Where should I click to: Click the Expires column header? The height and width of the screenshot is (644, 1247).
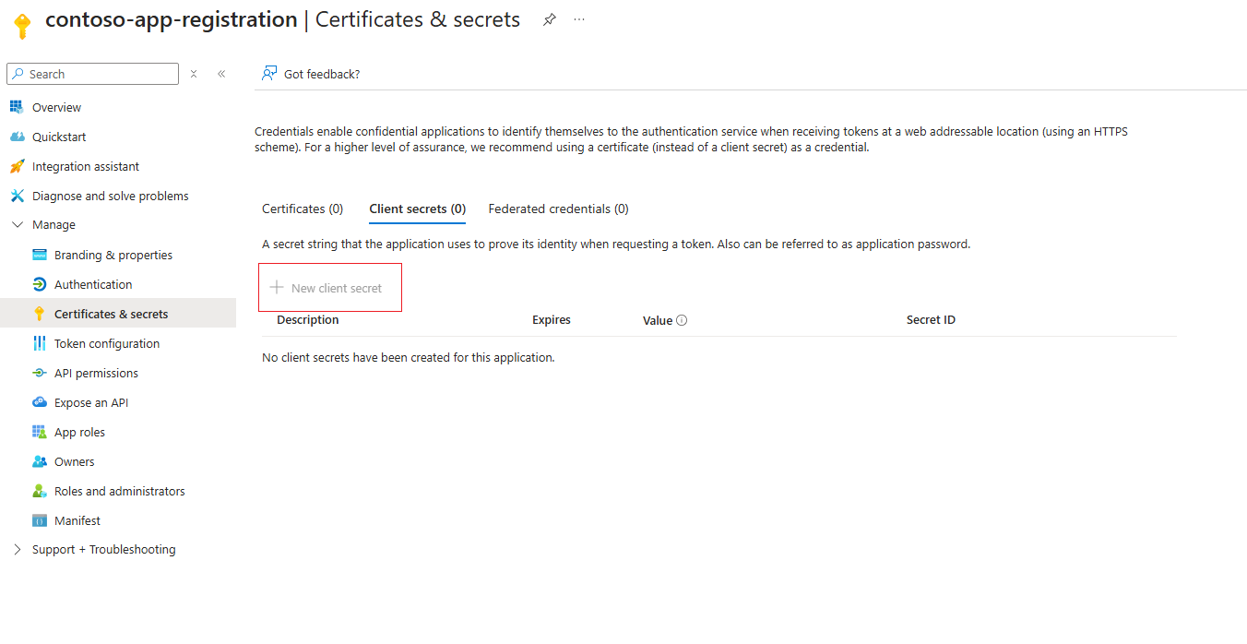tap(552, 320)
